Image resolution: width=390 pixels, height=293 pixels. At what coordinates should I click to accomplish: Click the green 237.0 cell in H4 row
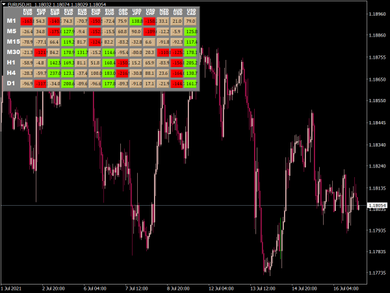tap(54, 73)
